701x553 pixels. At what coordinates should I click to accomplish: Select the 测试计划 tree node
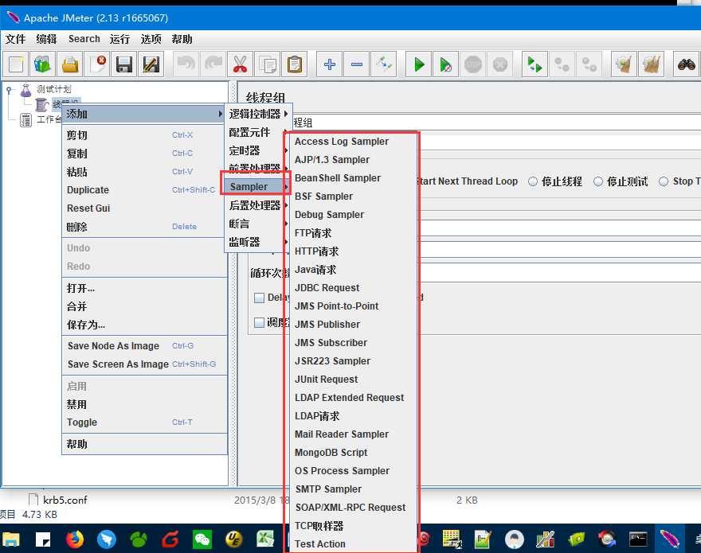[53, 89]
